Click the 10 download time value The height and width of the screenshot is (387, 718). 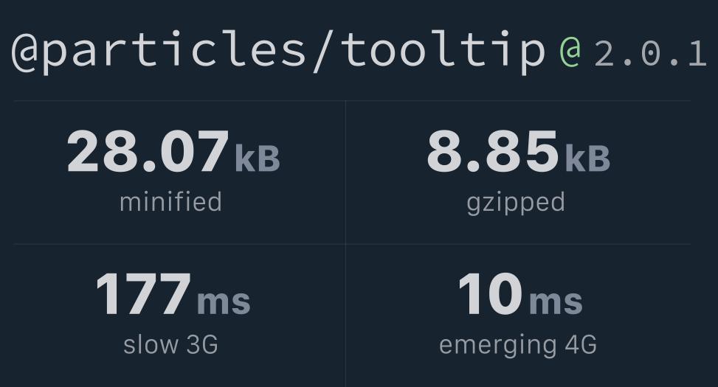click(x=490, y=293)
